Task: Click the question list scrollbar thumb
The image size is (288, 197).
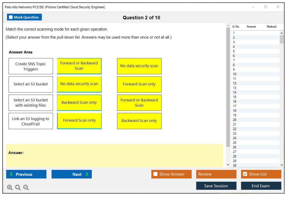Action: [x=282, y=39]
